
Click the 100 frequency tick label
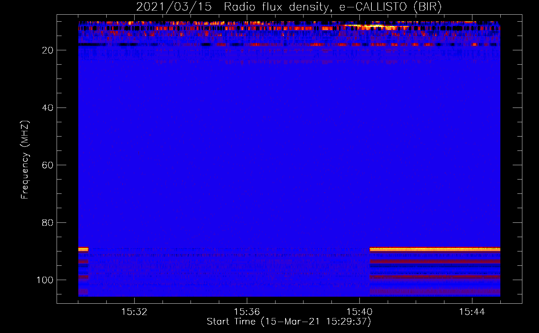click(45, 280)
